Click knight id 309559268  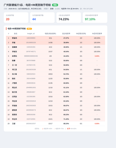31,115
